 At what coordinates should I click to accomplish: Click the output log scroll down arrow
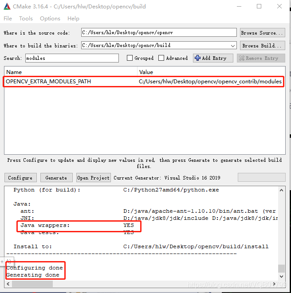pyautogui.click(x=281, y=276)
